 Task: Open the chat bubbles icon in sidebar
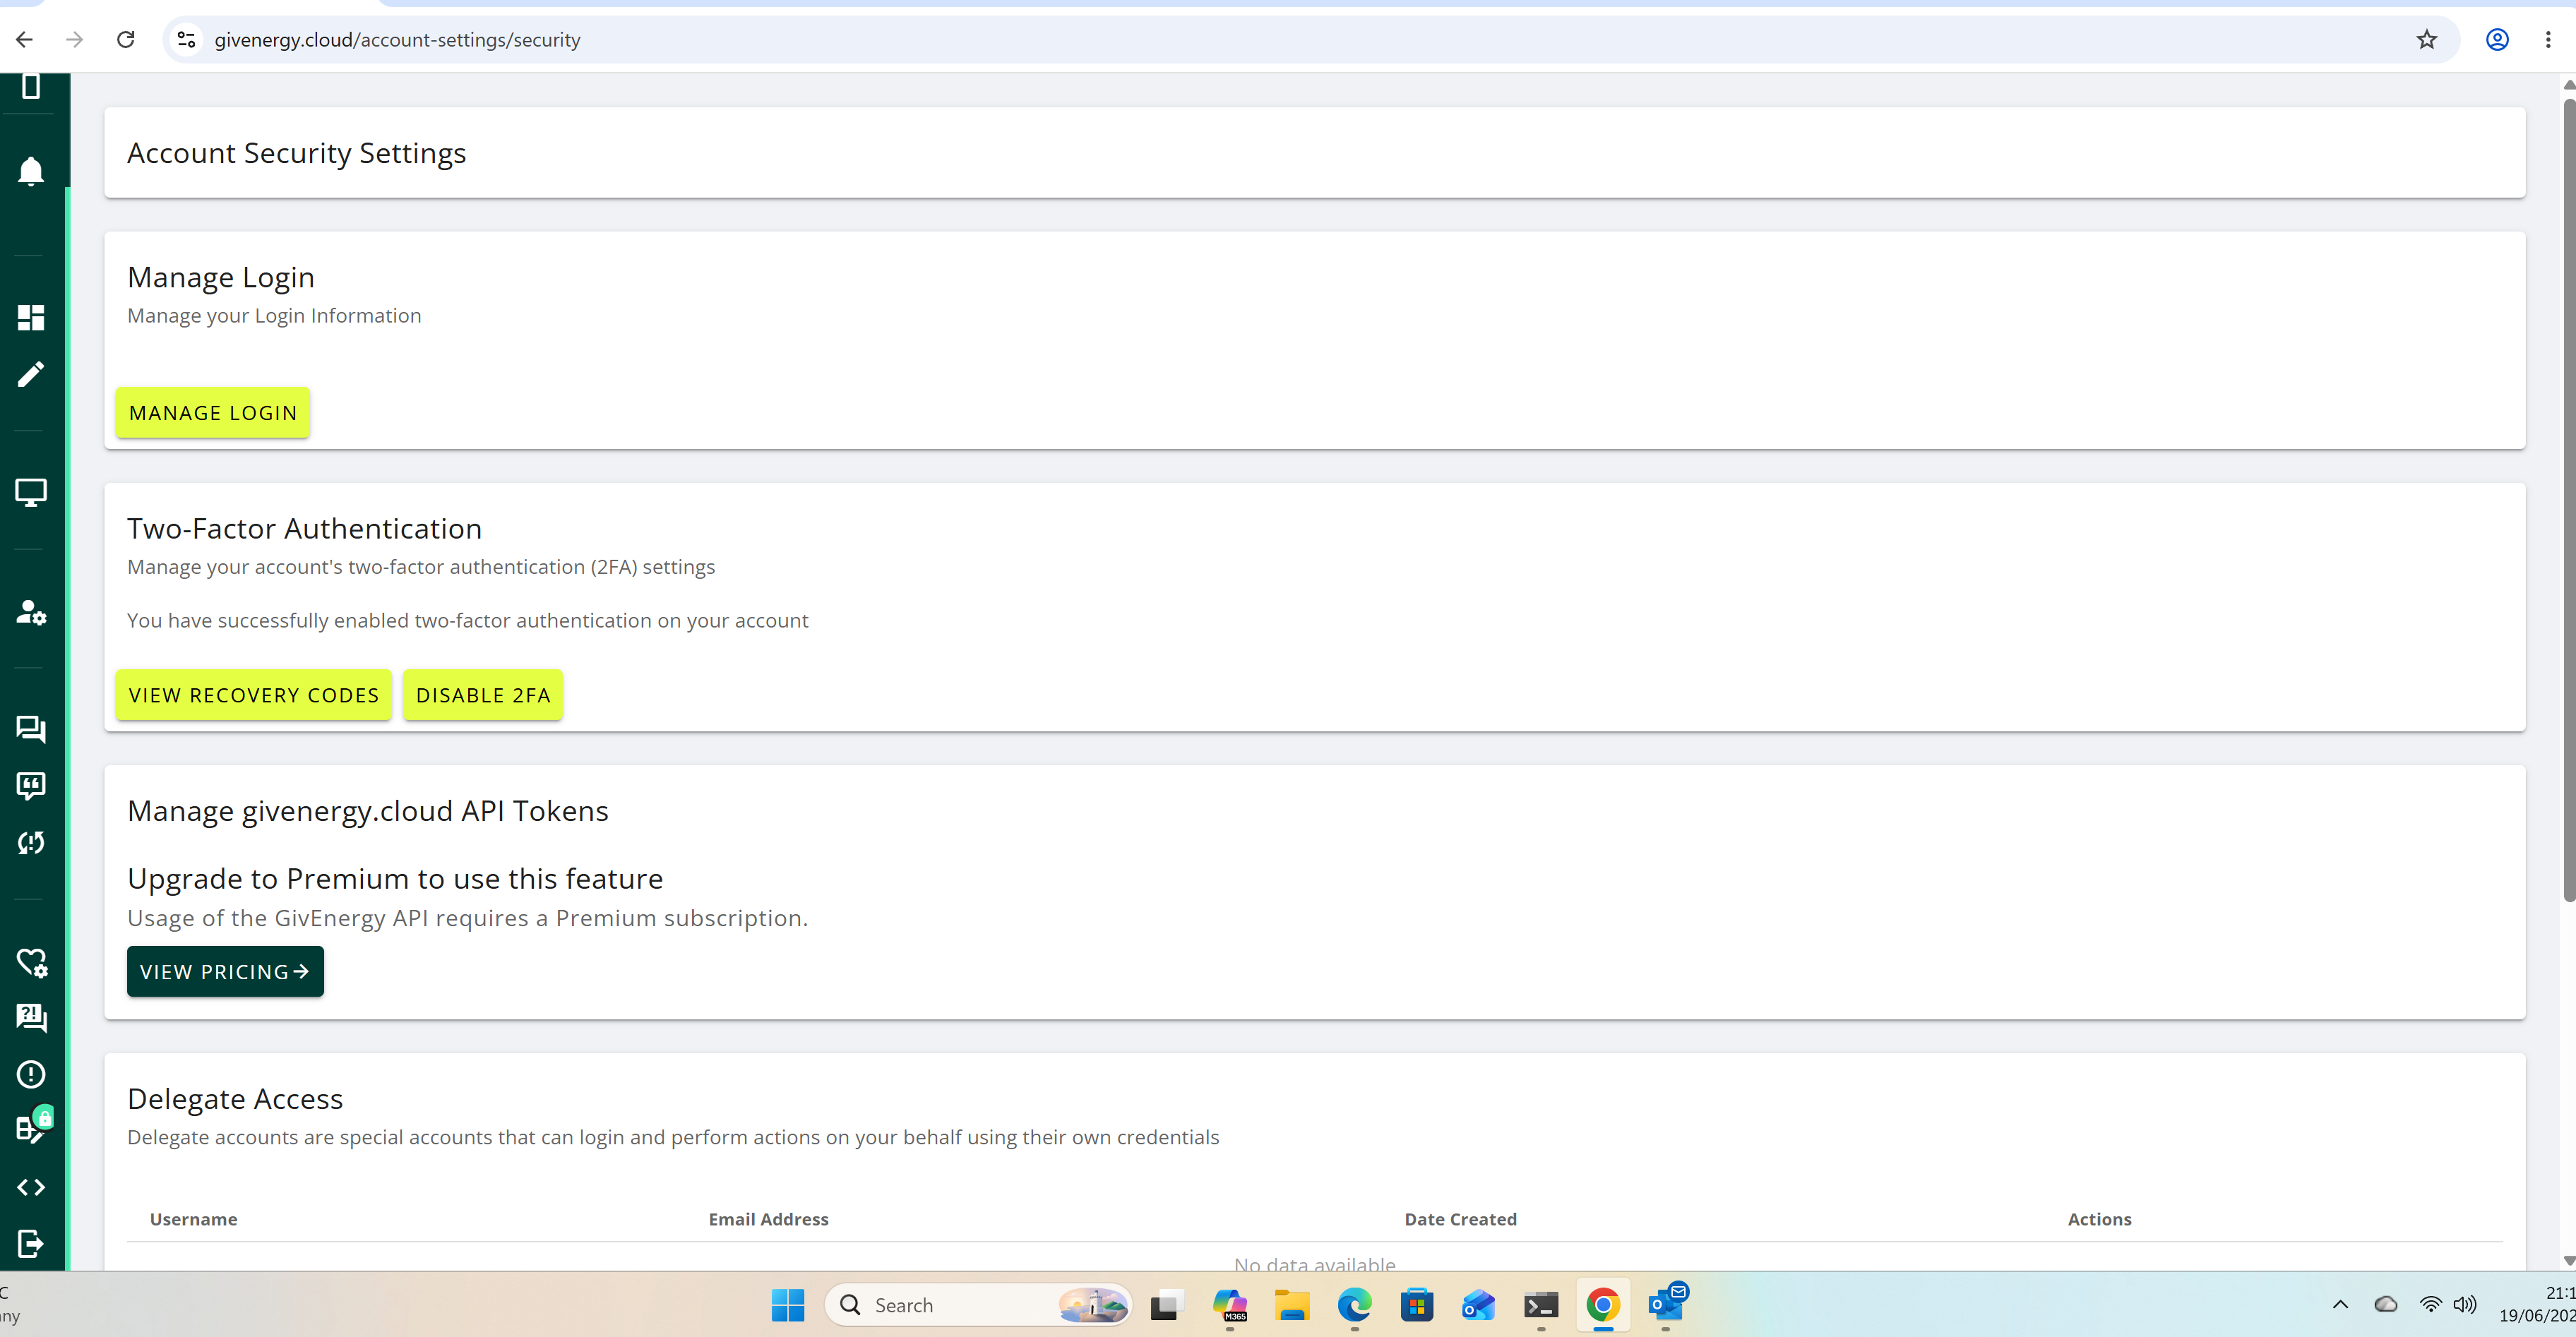point(31,729)
